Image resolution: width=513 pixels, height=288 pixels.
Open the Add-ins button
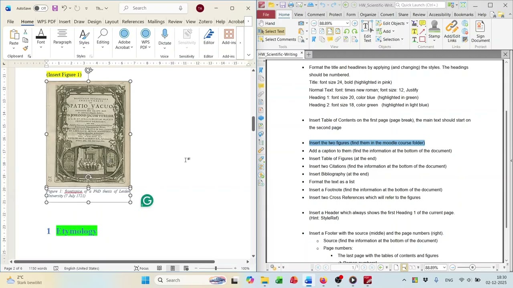pyautogui.click(x=229, y=37)
